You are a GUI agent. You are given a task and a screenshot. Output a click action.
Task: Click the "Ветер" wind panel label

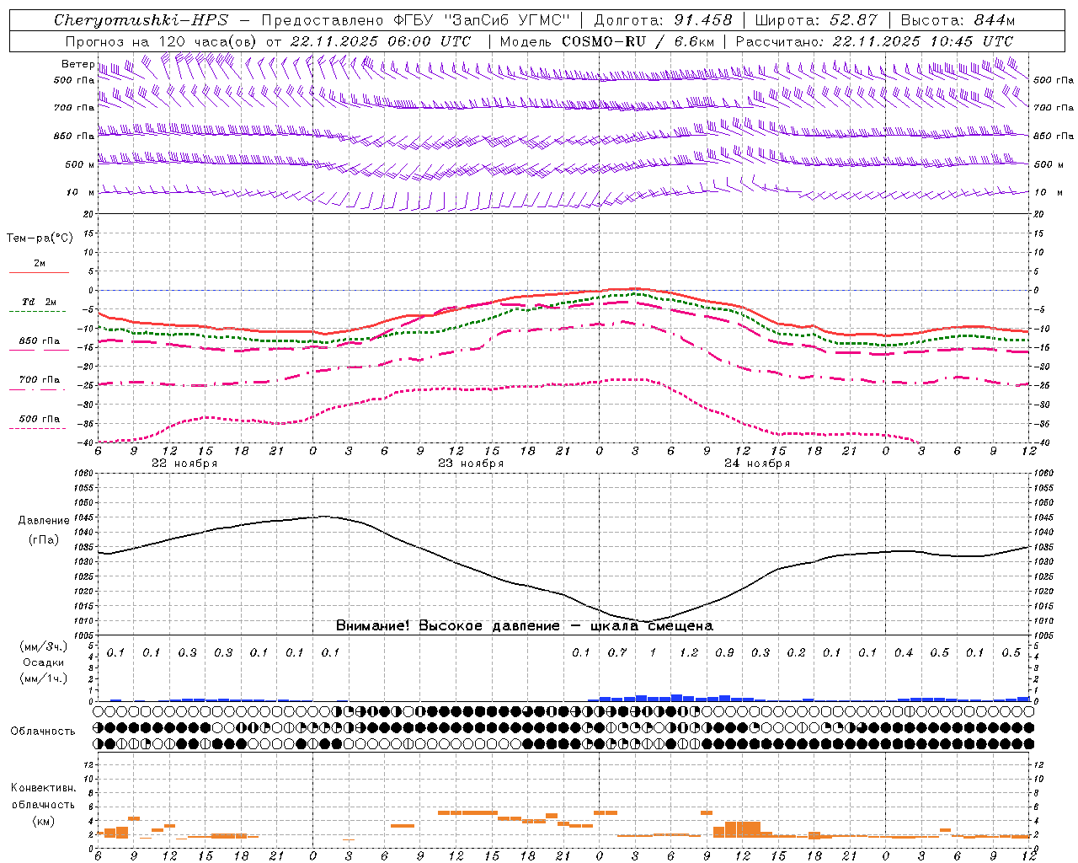77,64
